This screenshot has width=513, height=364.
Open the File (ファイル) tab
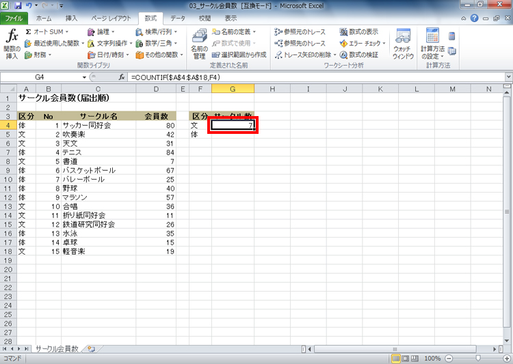(14, 18)
